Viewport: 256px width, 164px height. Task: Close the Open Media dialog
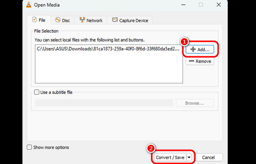click(219, 5)
